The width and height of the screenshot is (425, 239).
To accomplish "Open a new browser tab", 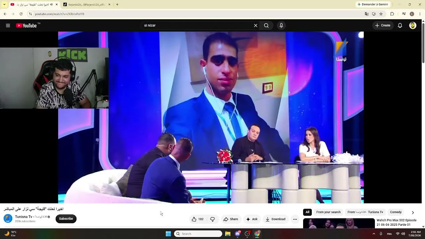I will (117, 5).
